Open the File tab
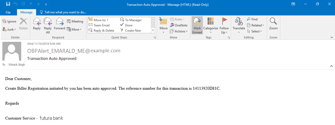The height and width of the screenshot is (125, 335). tap(8, 12)
